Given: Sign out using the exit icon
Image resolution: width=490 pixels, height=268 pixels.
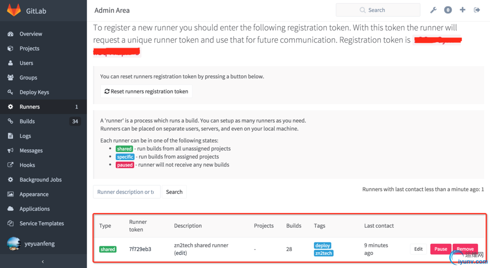Looking at the screenshot, I should click(x=477, y=10).
